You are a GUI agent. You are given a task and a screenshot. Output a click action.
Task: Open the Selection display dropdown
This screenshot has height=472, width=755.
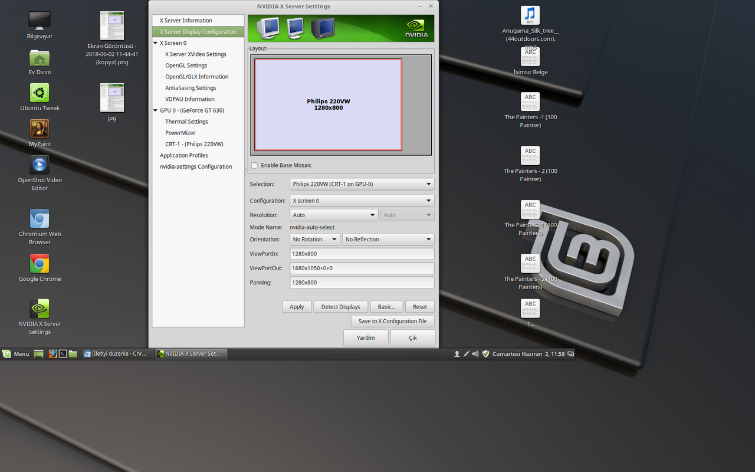[362, 184]
